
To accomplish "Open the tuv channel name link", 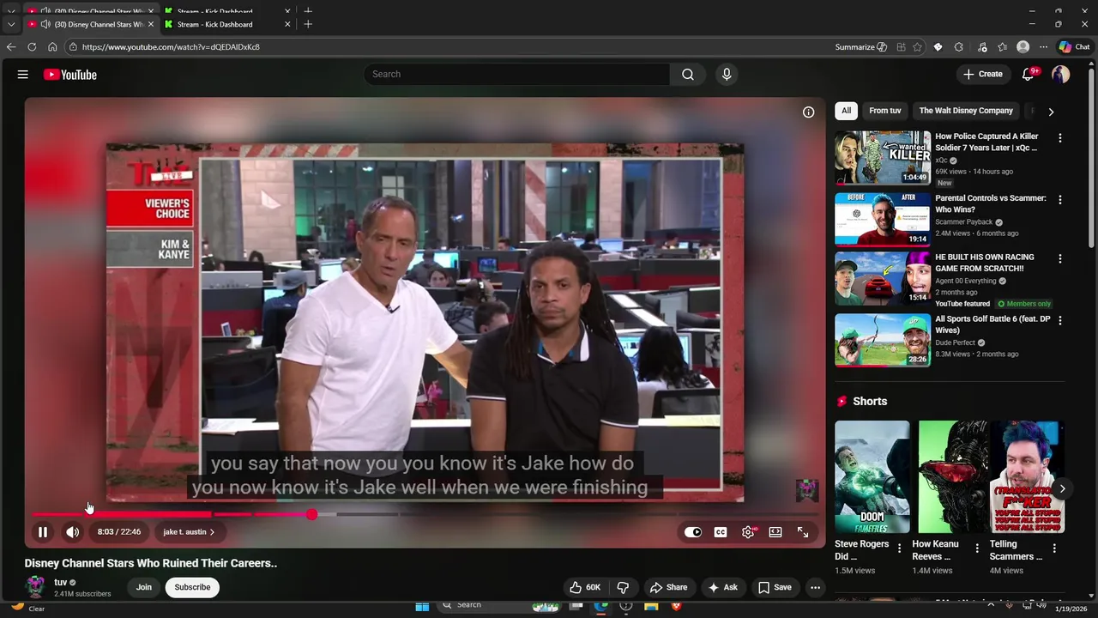I will pyautogui.click(x=61, y=582).
